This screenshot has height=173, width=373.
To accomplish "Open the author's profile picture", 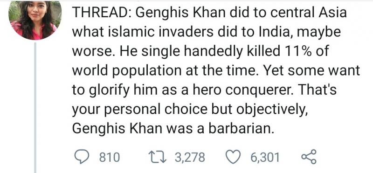I will (35, 21).
